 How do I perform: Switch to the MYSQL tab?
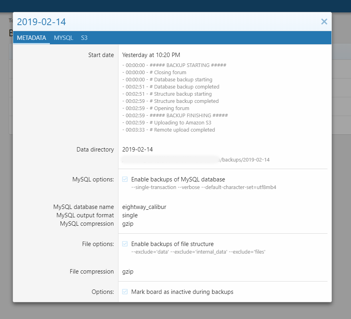[63, 38]
